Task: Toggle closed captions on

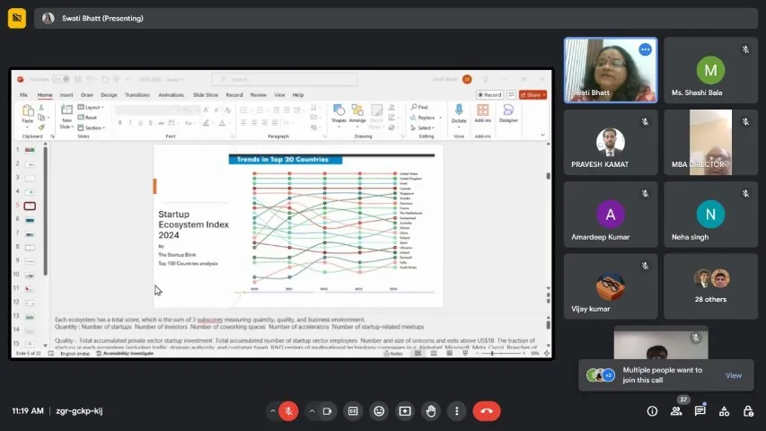Action: click(353, 410)
